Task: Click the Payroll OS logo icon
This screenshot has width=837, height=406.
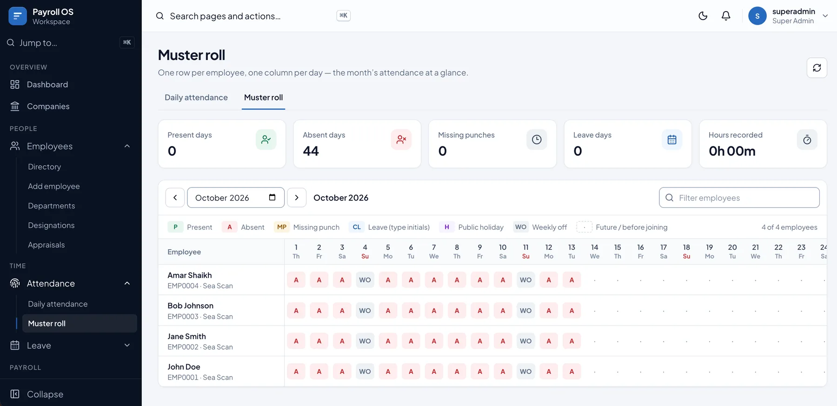Action: point(18,16)
